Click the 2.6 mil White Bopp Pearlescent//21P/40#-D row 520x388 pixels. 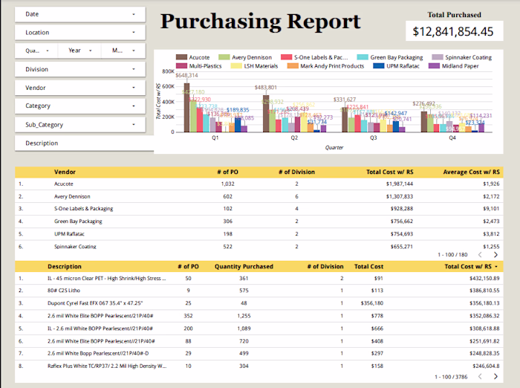click(259, 354)
